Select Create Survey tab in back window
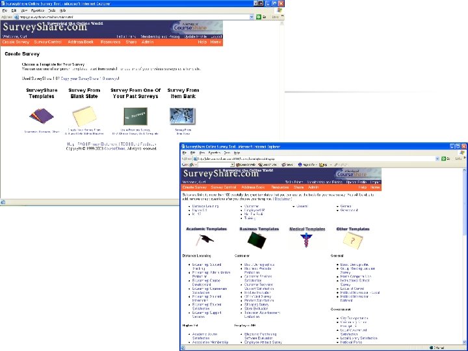The height and width of the screenshot is (351, 468). 16,42
